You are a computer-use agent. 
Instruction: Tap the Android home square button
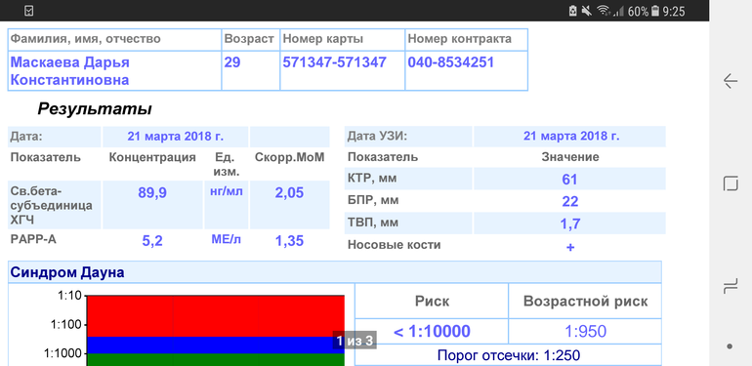point(730,183)
